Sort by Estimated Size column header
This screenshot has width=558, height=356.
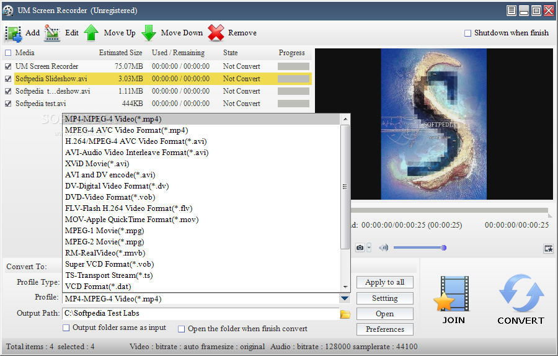click(120, 53)
